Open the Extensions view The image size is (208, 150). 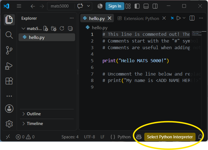9,81
